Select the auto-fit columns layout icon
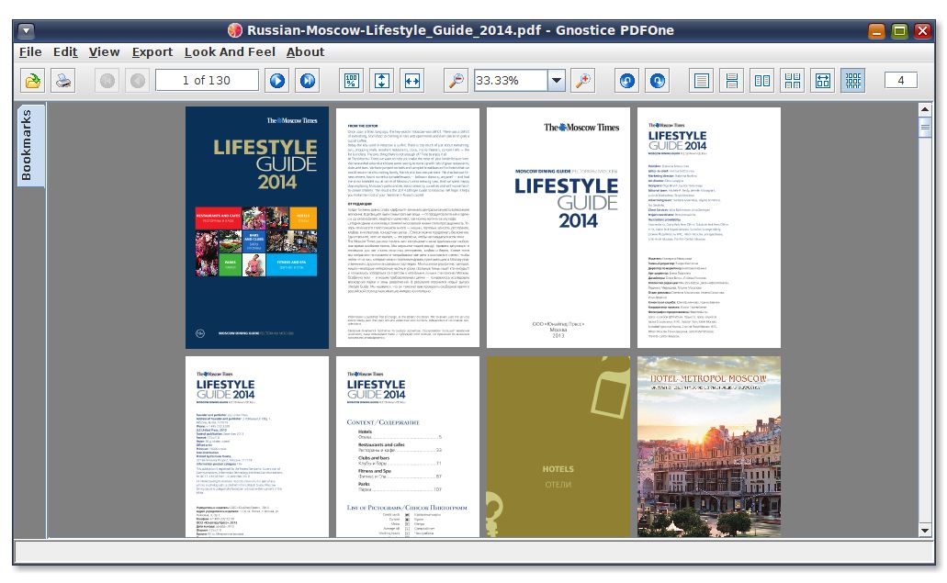 click(823, 80)
